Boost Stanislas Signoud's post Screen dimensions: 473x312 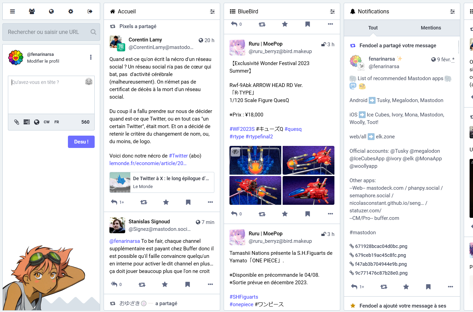click(x=142, y=284)
